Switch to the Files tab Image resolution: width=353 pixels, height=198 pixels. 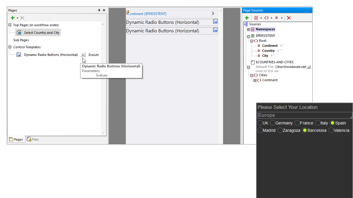(x=32, y=139)
